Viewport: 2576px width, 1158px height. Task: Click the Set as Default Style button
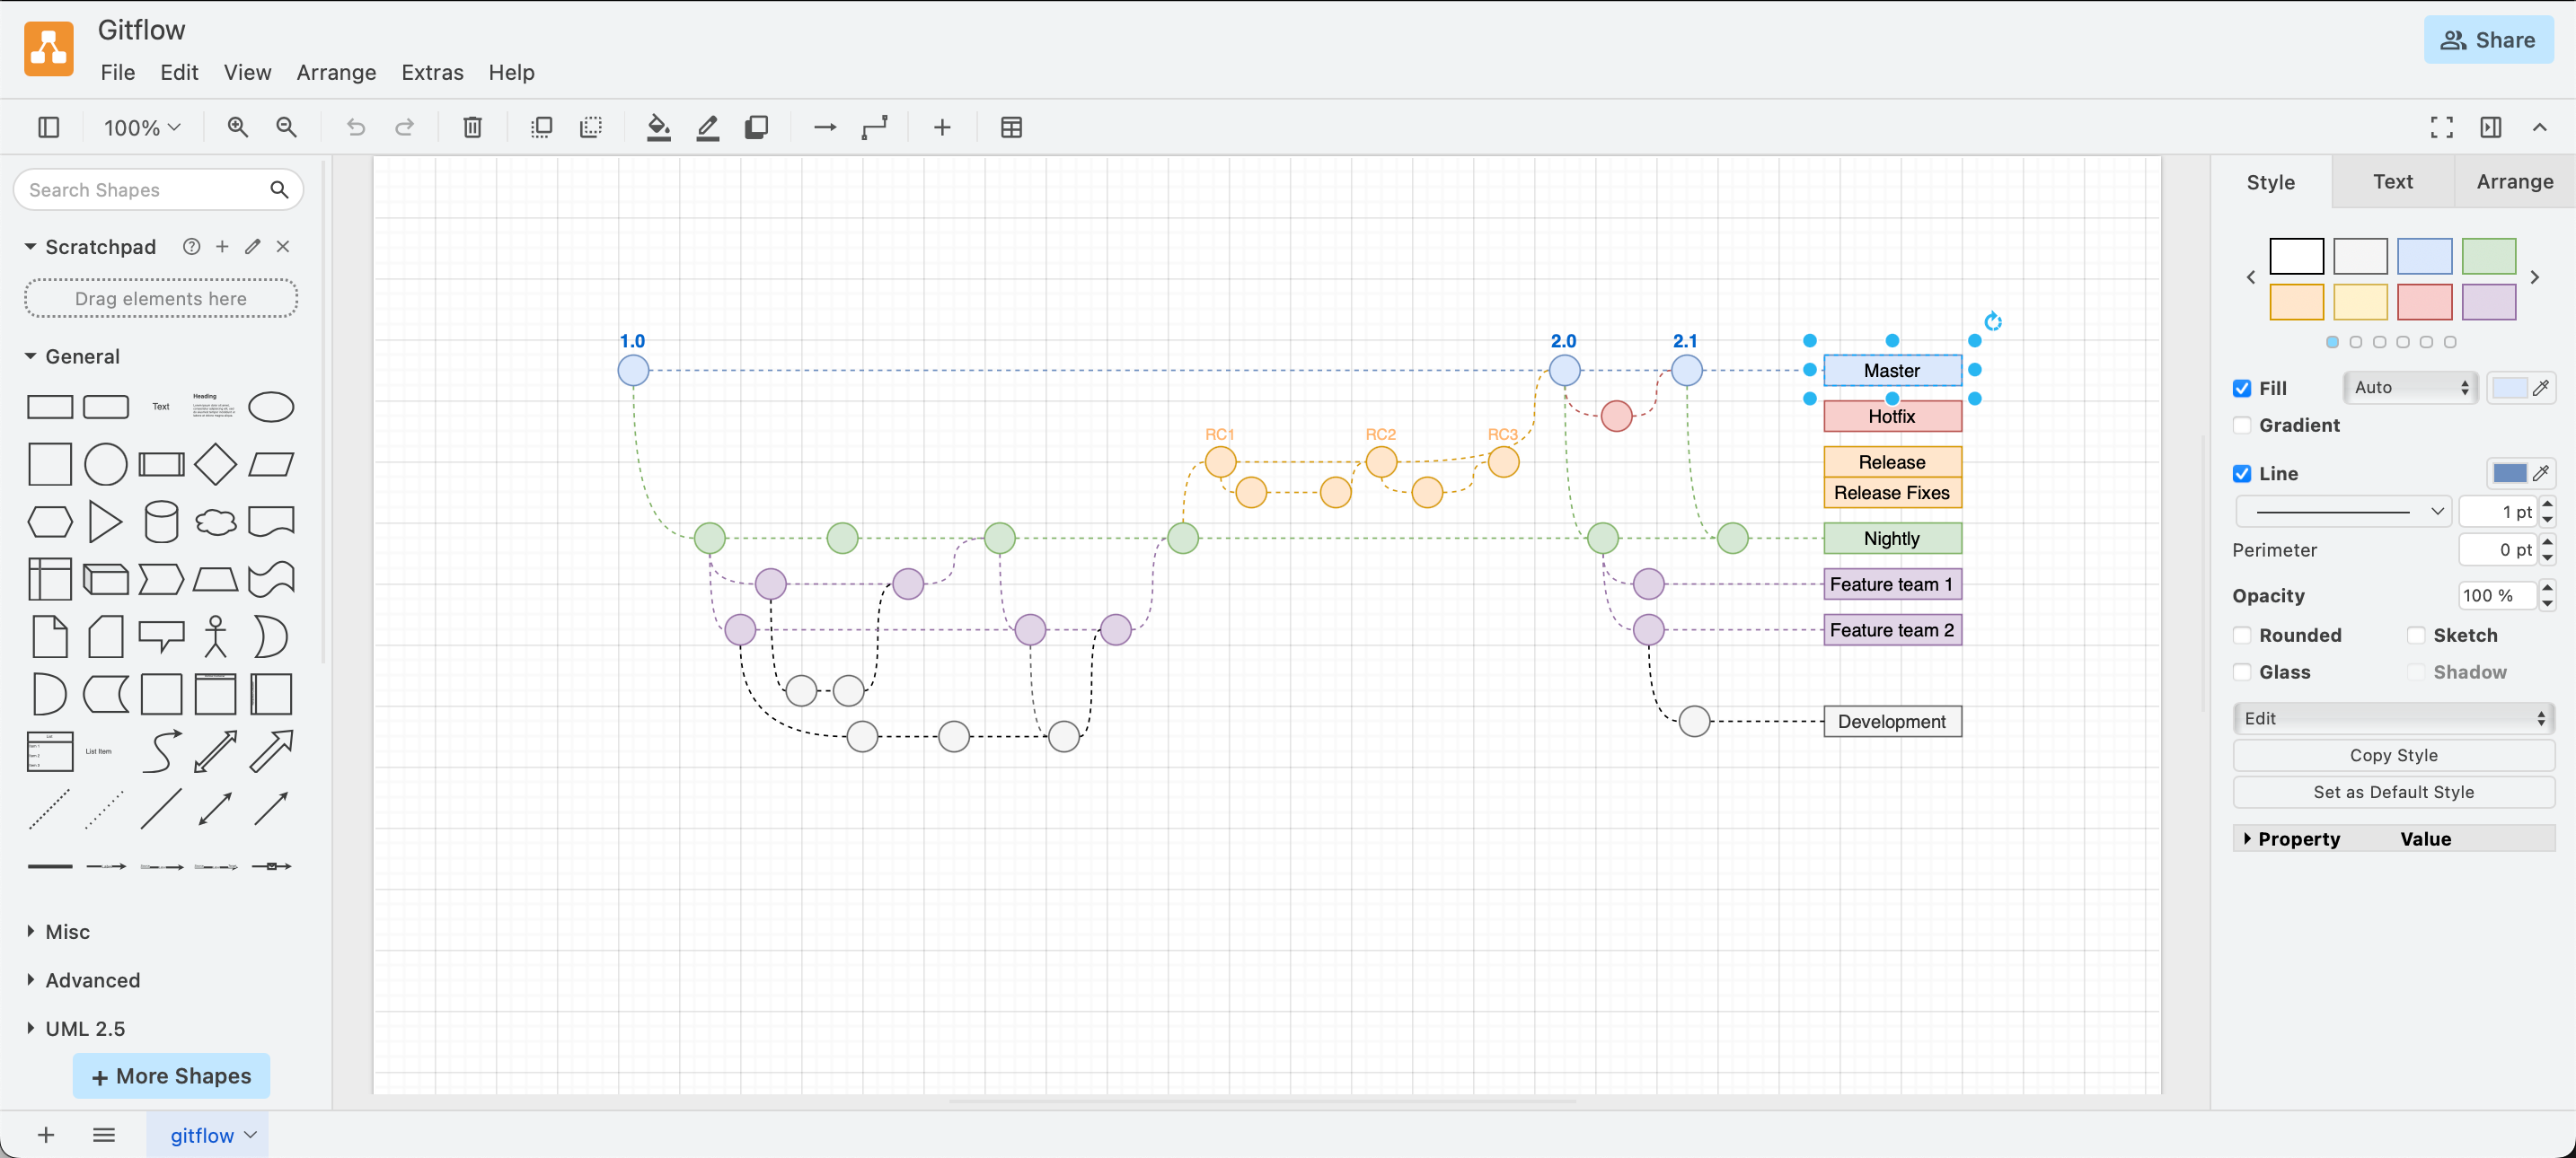pos(2394,792)
